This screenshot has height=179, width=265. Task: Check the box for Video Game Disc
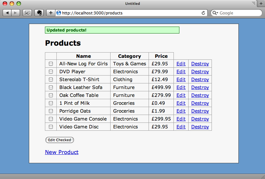pyautogui.click(x=51, y=127)
